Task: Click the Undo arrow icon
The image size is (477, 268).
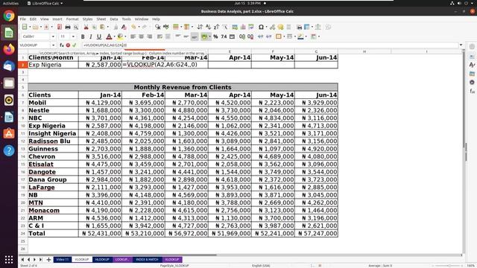Action: [133, 27]
